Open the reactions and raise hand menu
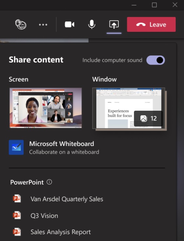Screen dimensions: 184x241 21,24
